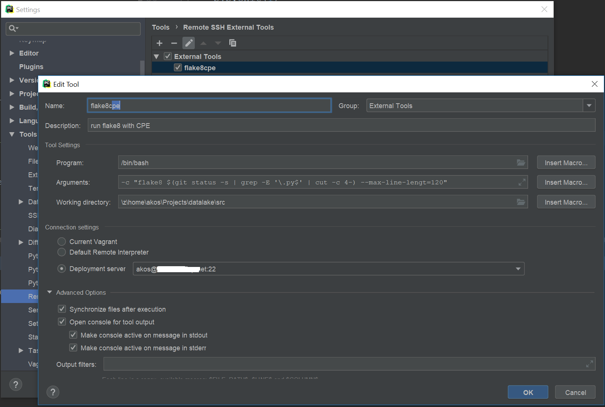The height and width of the screenshot is (407, 605).
Task: Toggle Synchronize files after execution
Action: pos(62,309)
